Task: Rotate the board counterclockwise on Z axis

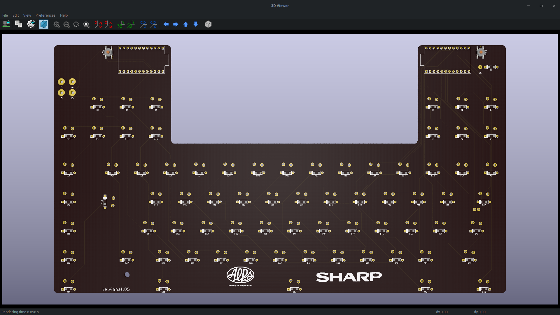Action: coord(153,24)
